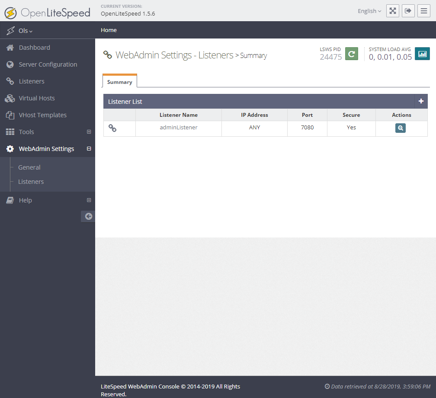This screenshot has height=398, width=436.
Task: Click the lightning bolt icon beside Ols
Action: (x=10, y=31)
